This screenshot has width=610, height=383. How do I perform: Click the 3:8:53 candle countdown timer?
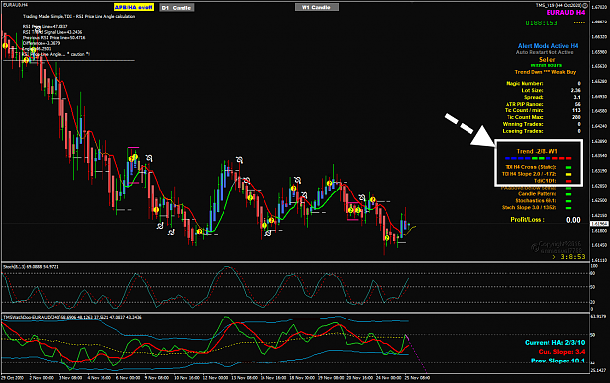(x=572, y=257)
